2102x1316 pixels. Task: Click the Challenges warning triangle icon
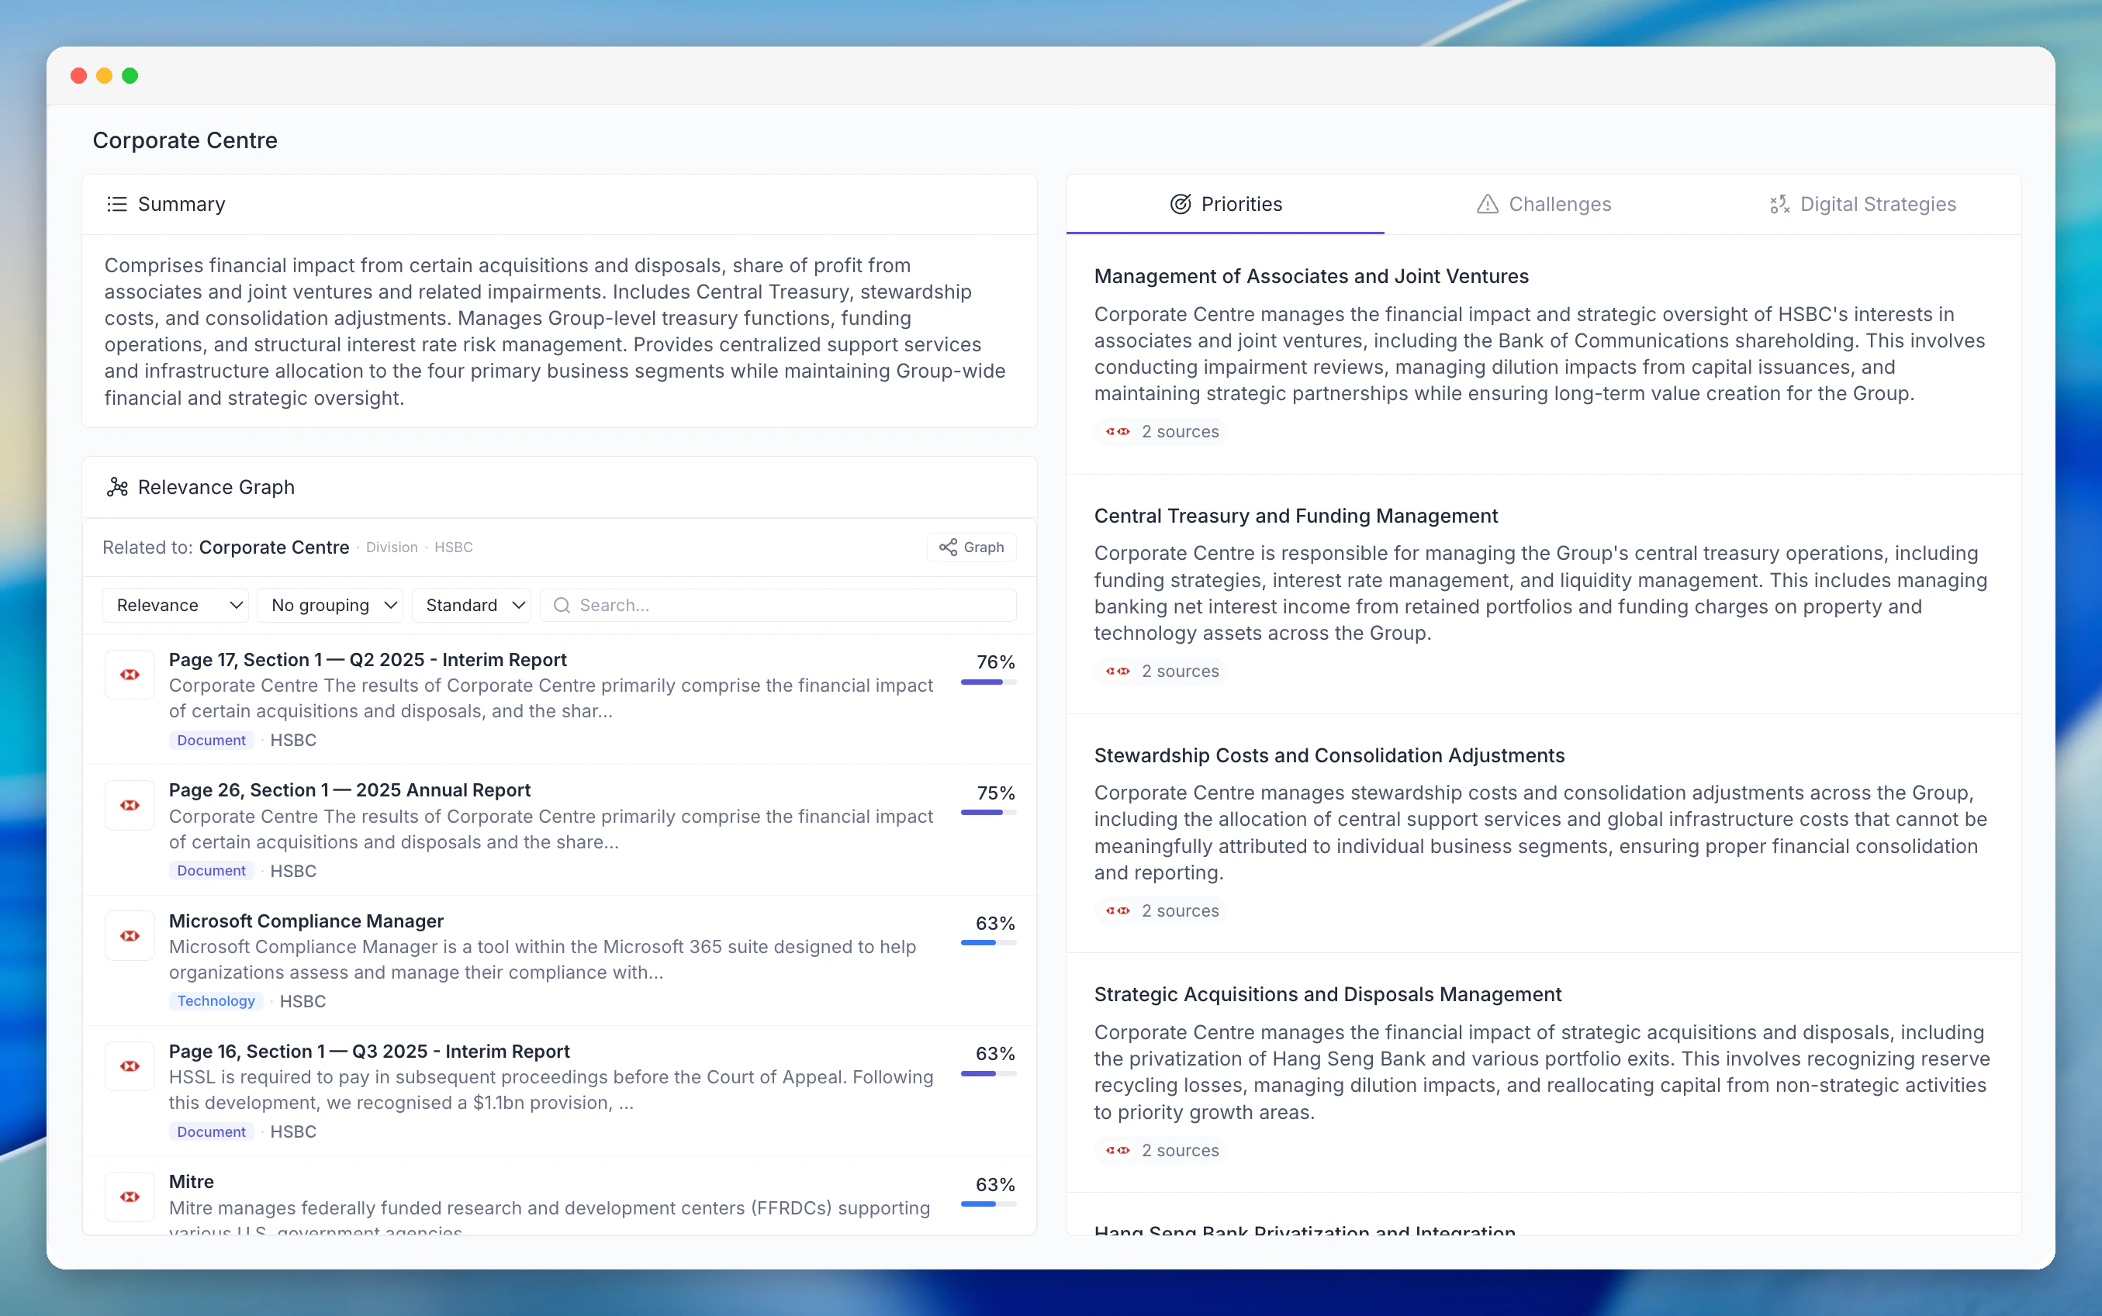click(1488, 204)
